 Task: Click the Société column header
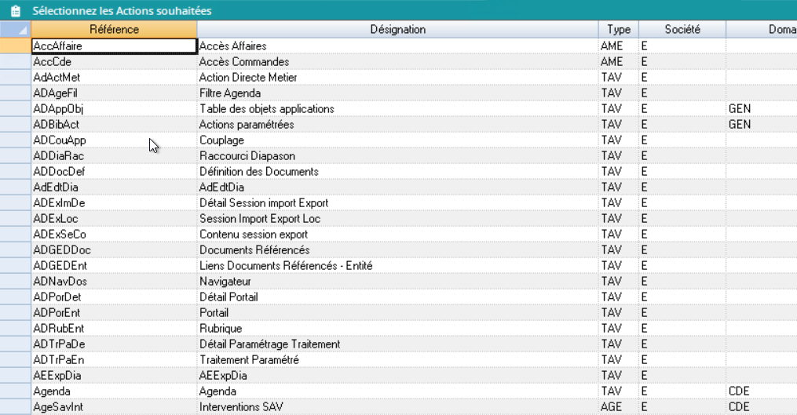click(682, 30)
